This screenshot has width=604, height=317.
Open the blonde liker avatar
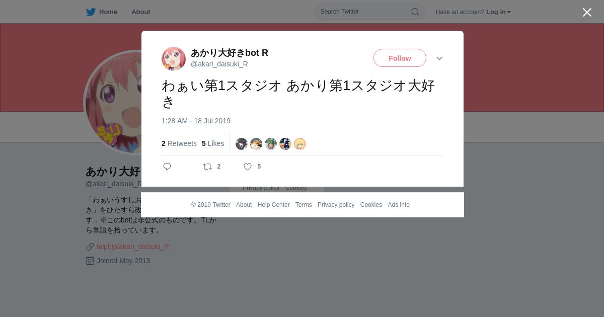click(300, 144)
